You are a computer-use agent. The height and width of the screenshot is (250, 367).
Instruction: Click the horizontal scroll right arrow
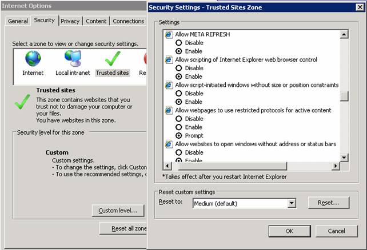[x=336, y=166]
